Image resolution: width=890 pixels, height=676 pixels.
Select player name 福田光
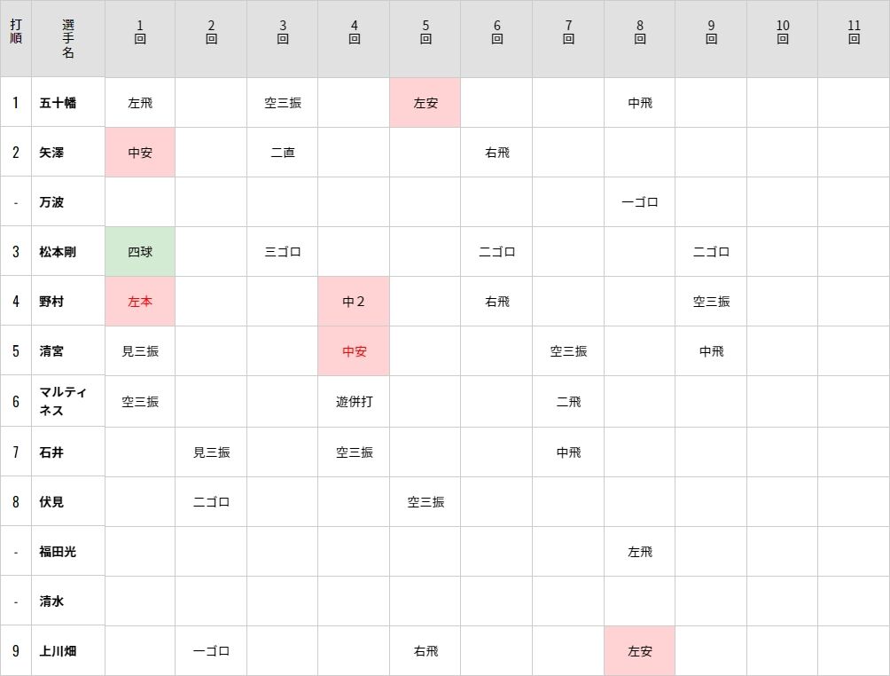(x=58, y=552)
